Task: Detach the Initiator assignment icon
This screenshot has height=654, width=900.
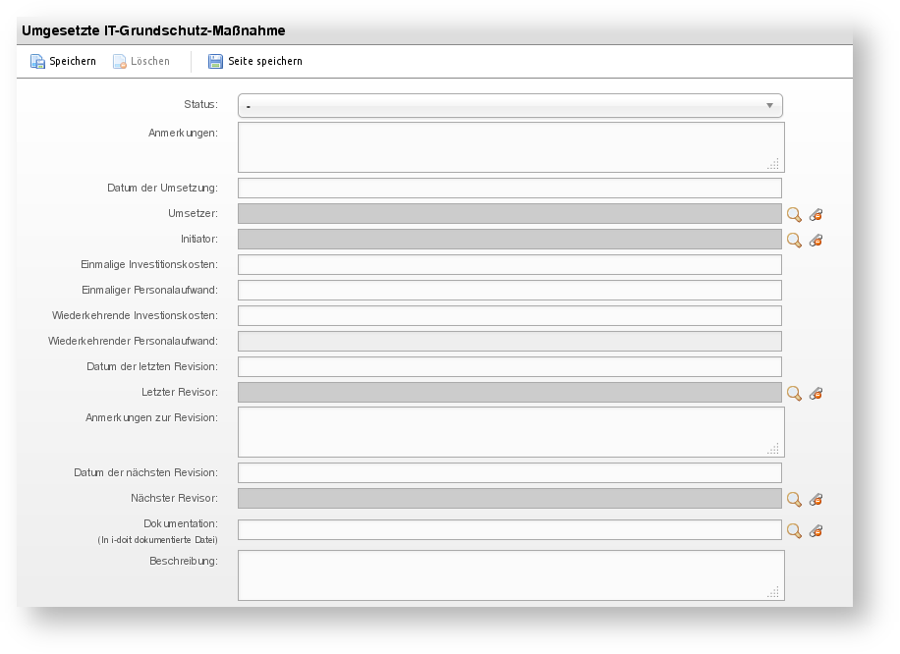Action: (x=816, y=240)
